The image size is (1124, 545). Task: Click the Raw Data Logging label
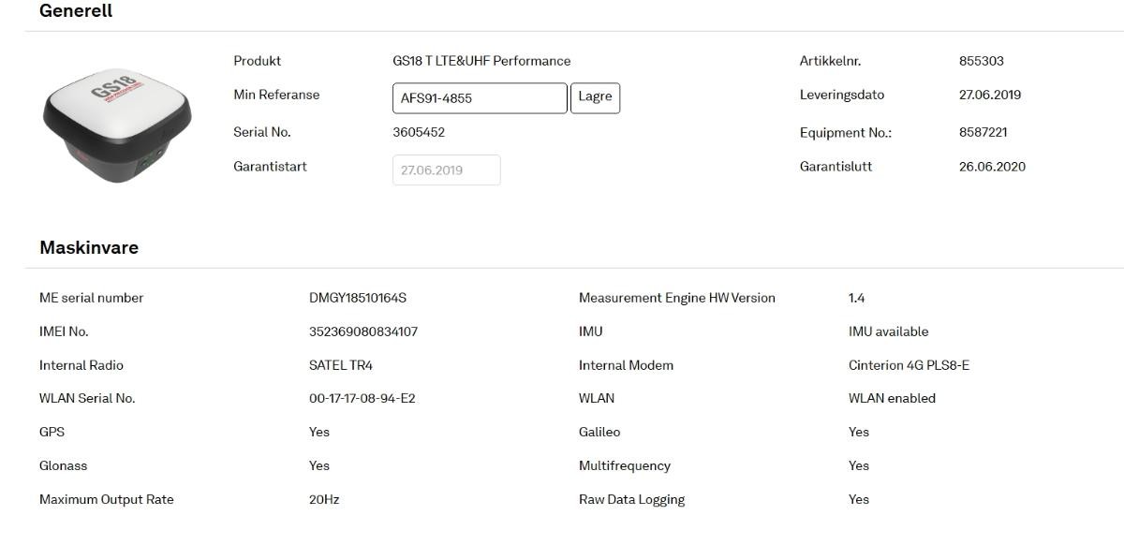coord(632,499)
